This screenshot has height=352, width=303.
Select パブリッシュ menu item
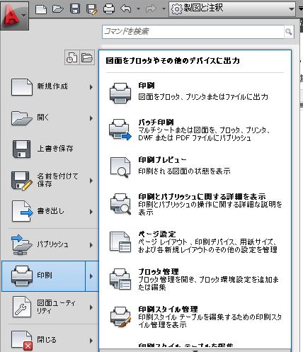pyautogui.click(x=52, y=244)
